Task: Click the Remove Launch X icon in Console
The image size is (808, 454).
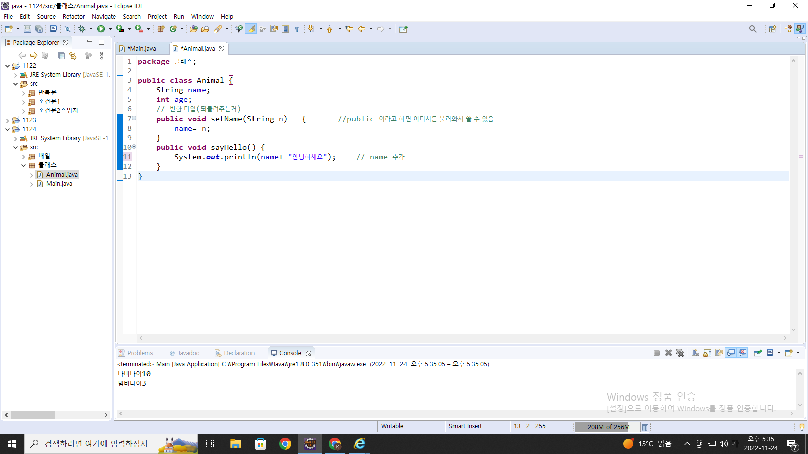Action: (668, 353)
